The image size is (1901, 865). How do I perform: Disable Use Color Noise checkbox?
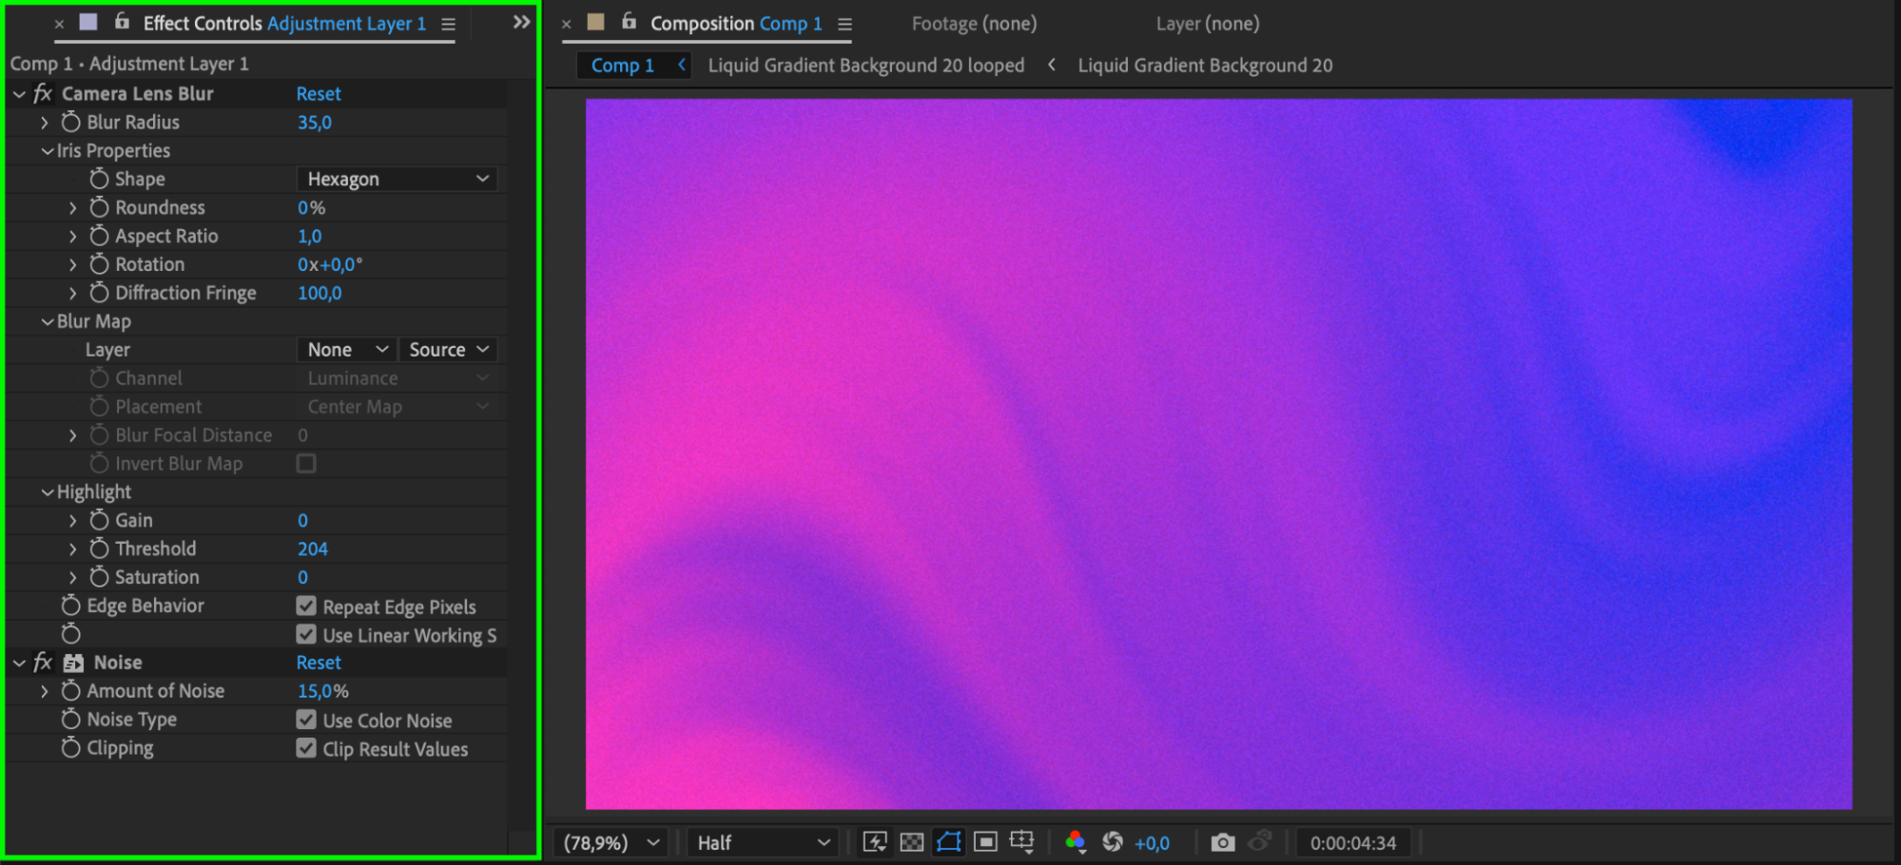[306, 721]
